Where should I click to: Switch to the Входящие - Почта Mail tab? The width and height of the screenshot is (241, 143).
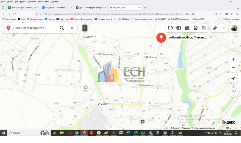[x=57, y=7]
